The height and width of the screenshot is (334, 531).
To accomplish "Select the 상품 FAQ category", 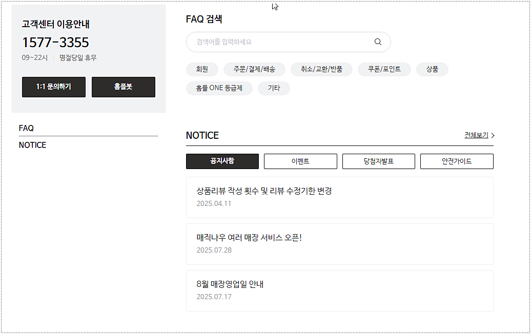I will point(432,69).
